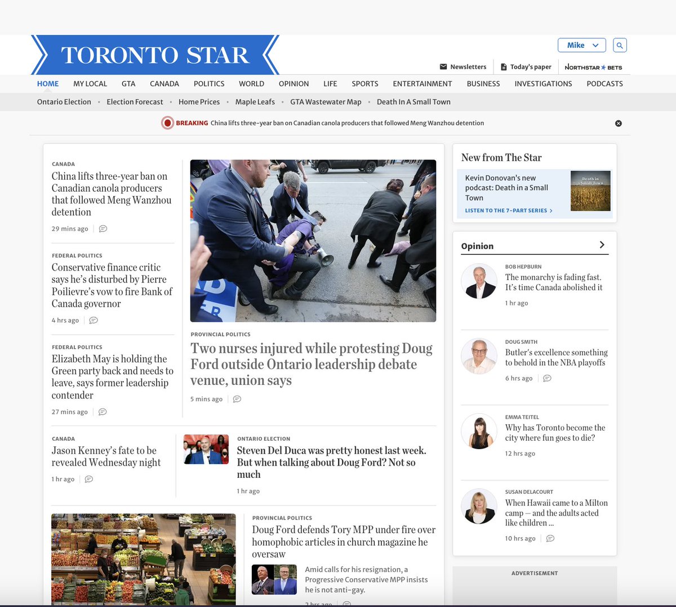Open grocery store produce photo
676x607 pixels.
tap(144, 559)
